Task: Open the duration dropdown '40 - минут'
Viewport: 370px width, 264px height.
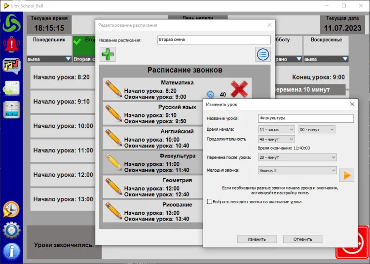Action: (276, 139)
